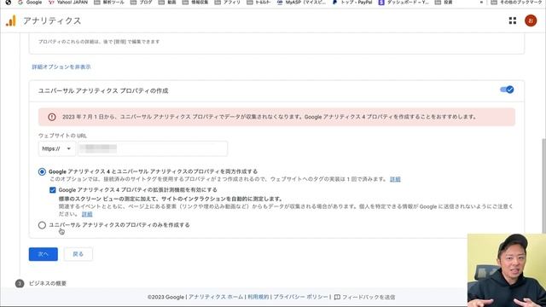Image resolution: width=546 pixels, height=307 pixels.
Task: Open the ブログ bookmark folder
Action: (x=142, y=2)
